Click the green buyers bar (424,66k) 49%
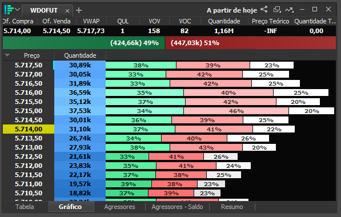The image size is (341, 217). [84, 43]
